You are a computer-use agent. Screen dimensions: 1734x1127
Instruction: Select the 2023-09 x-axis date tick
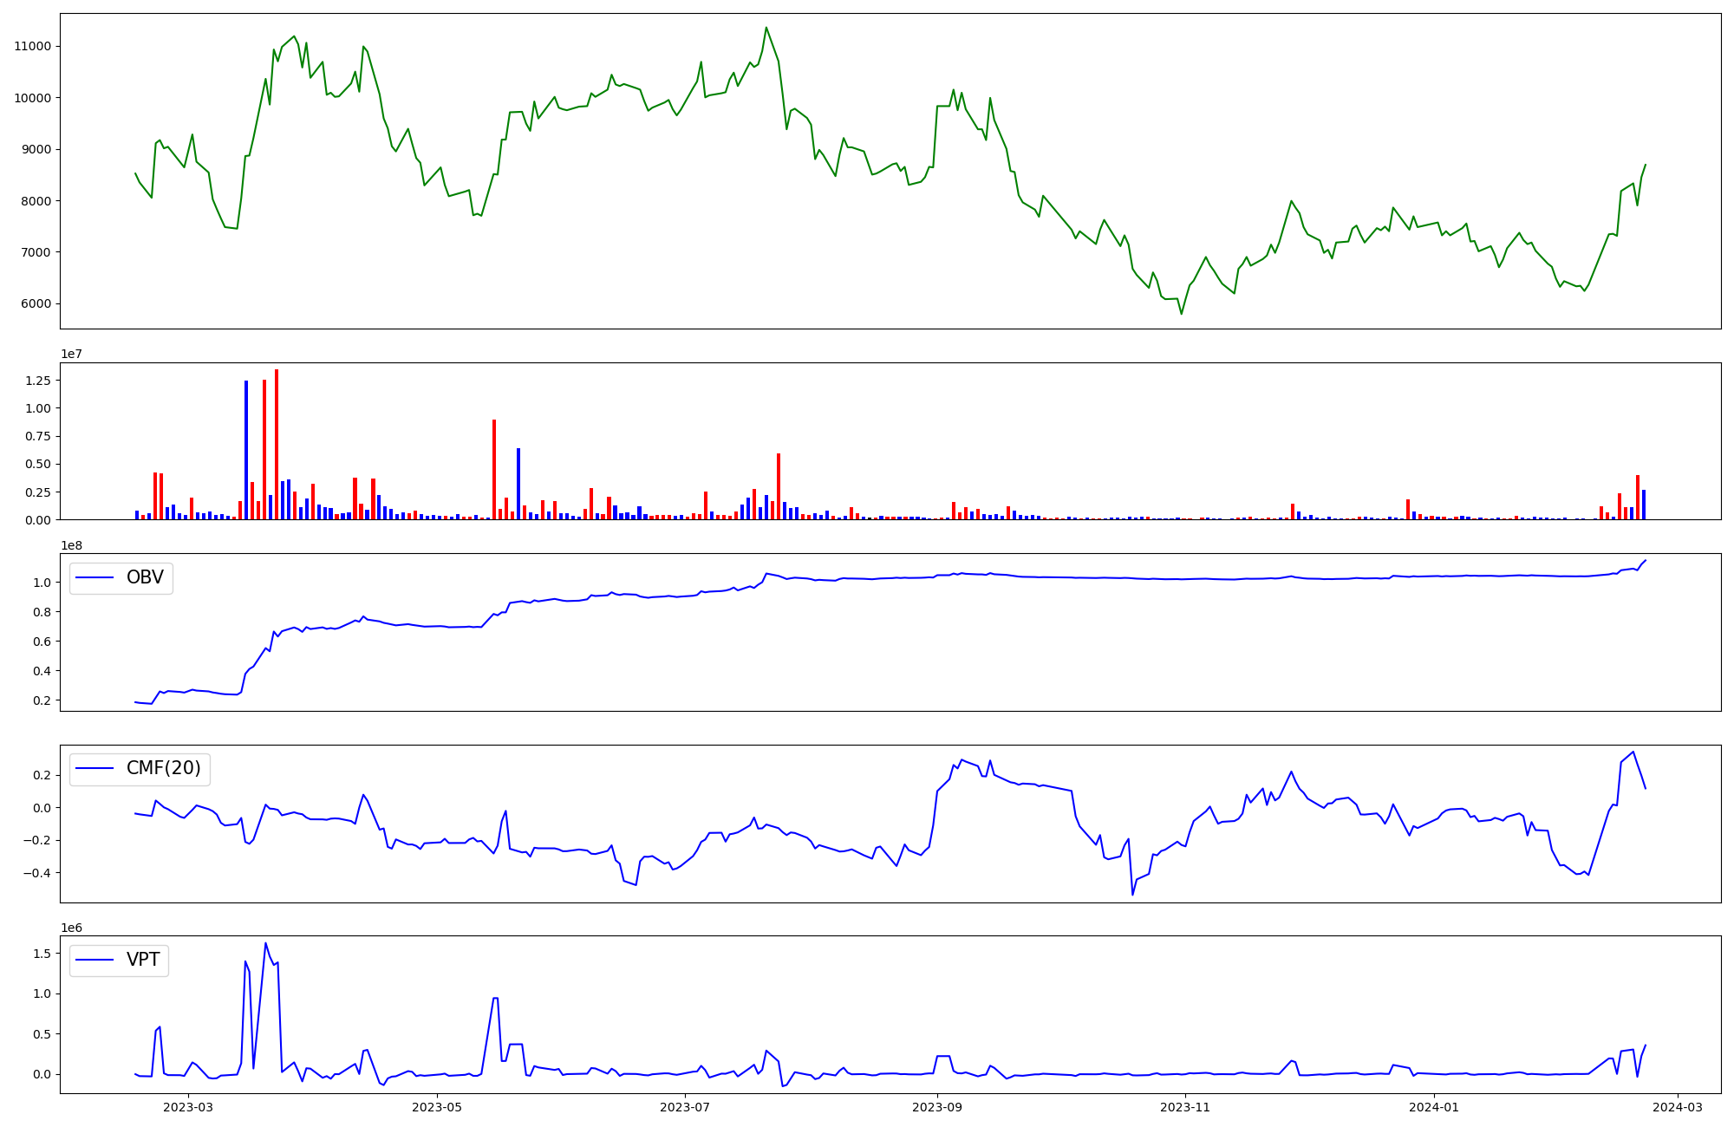[x=938, y=1107]
